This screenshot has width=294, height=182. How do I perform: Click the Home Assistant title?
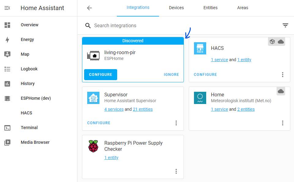coord(43,8)
